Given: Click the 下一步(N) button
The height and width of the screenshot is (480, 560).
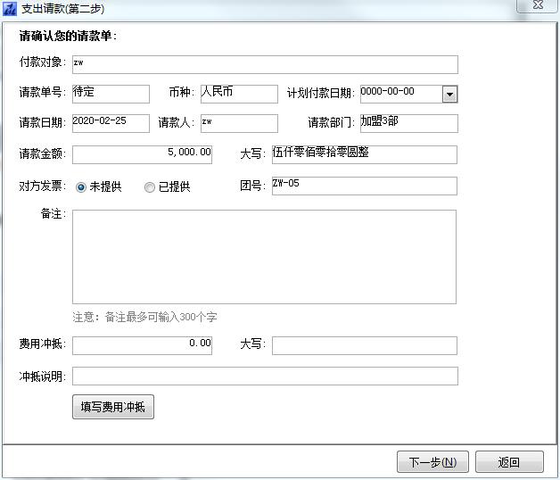Looking at the screenshot, I should coord(432,461).
